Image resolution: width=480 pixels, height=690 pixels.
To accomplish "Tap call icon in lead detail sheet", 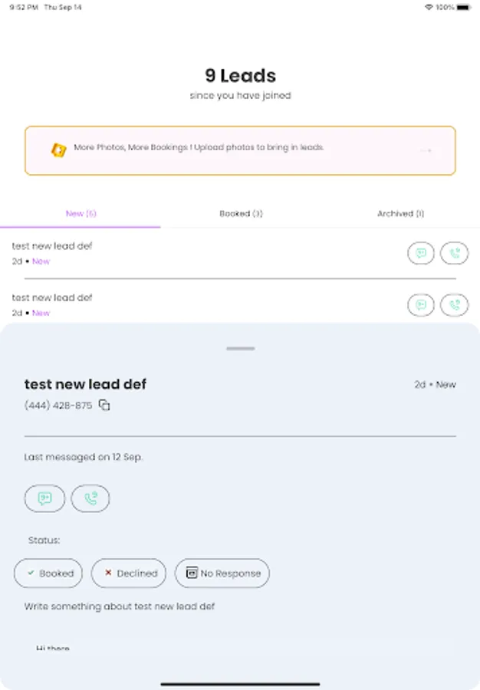I will [90, 499].
